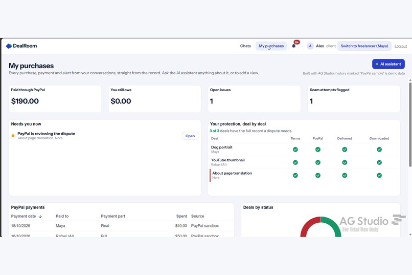Viewport: 412px width, 275px height.
Task: Click YouTube thumbnail Terms checkmark
Action: (x=295, y=162)
